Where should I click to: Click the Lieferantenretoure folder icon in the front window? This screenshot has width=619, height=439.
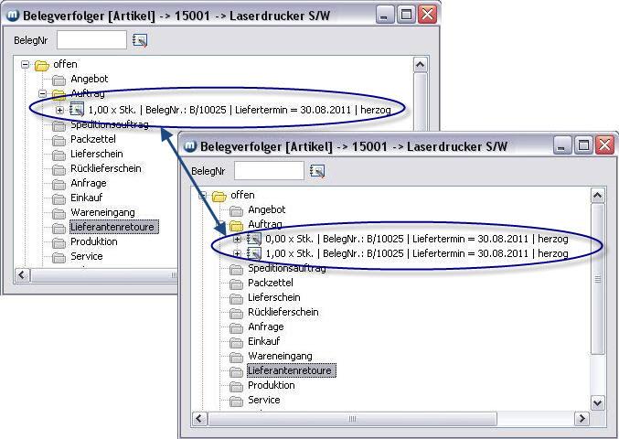(x=237, y=371)
